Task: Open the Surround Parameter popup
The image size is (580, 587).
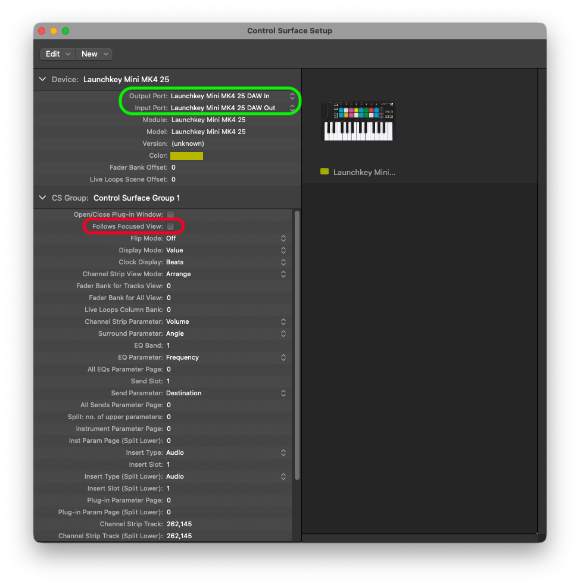Action: pos(226,333)
